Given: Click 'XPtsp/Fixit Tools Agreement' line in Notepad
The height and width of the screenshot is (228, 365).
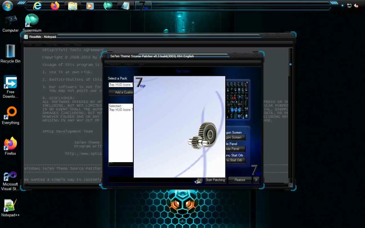Looking at the screenshot, I should point(73,50).
